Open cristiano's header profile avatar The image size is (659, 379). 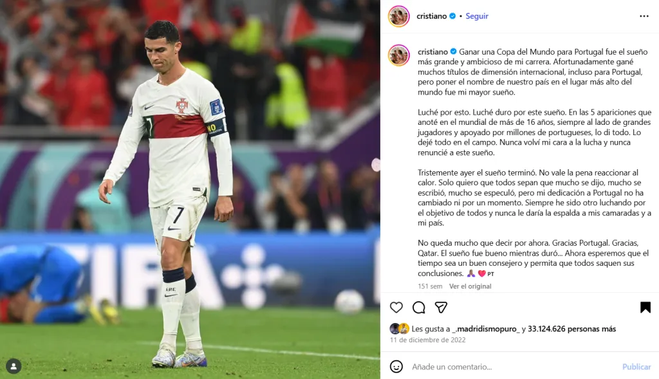tap(398, 16)
